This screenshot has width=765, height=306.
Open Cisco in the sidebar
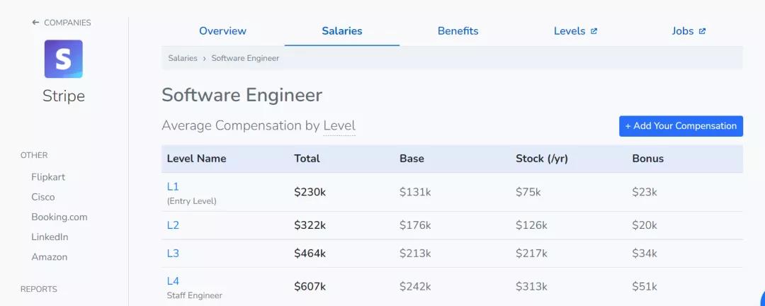click(43, 197)
